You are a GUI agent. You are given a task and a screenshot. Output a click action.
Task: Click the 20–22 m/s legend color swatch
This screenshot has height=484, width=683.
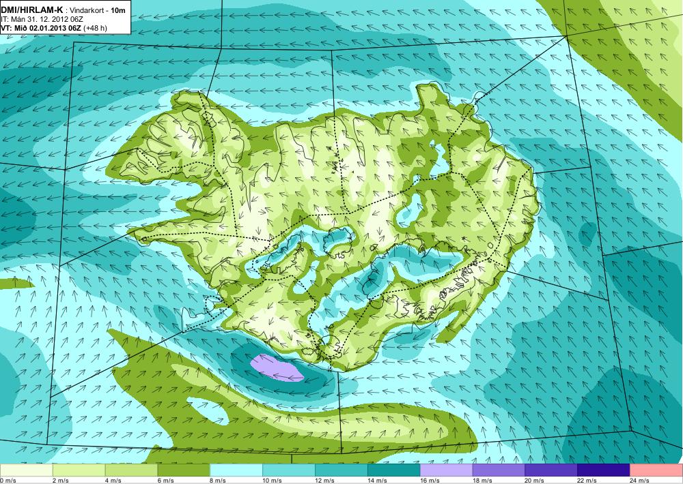551,470
